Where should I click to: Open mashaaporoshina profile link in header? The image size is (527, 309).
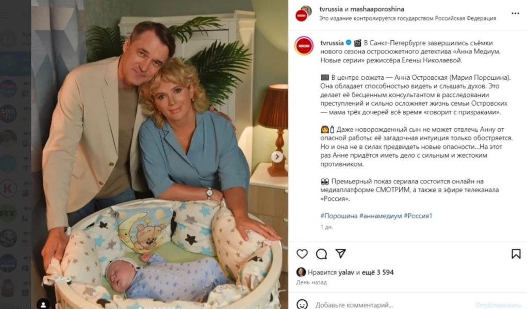377,9
